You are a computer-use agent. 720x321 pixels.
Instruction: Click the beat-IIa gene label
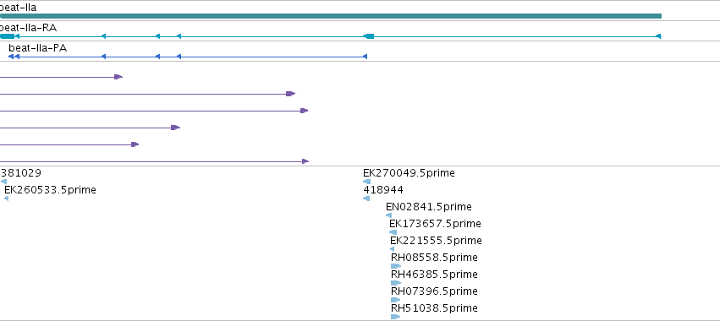click(x=19, y=8)
